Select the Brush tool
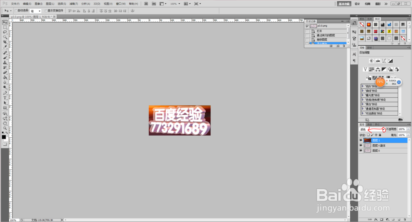Image resolution: width=412 pixels, height=222 pixels. 5,58
